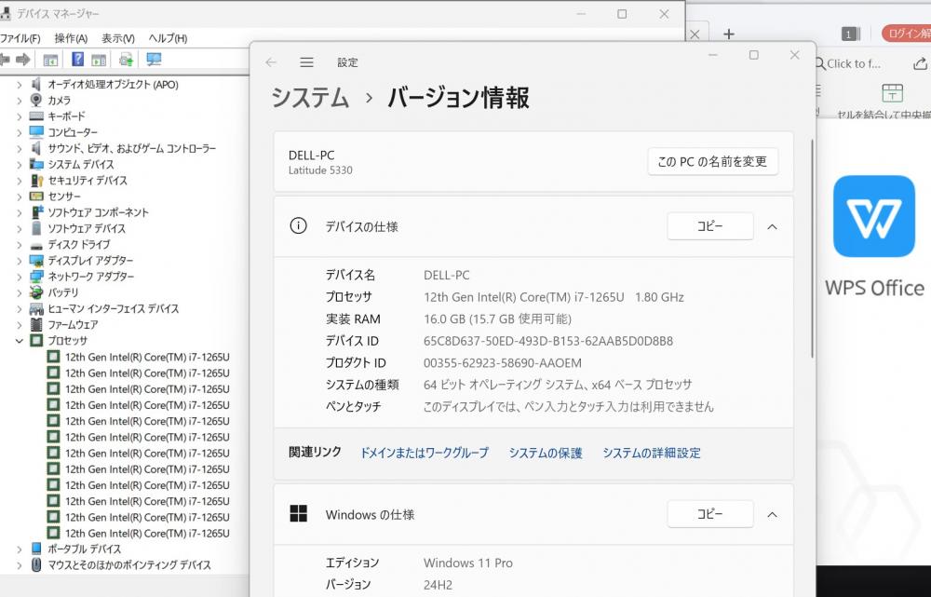Click the forward arrow in Device Manager toolbar

coord(22,60)
